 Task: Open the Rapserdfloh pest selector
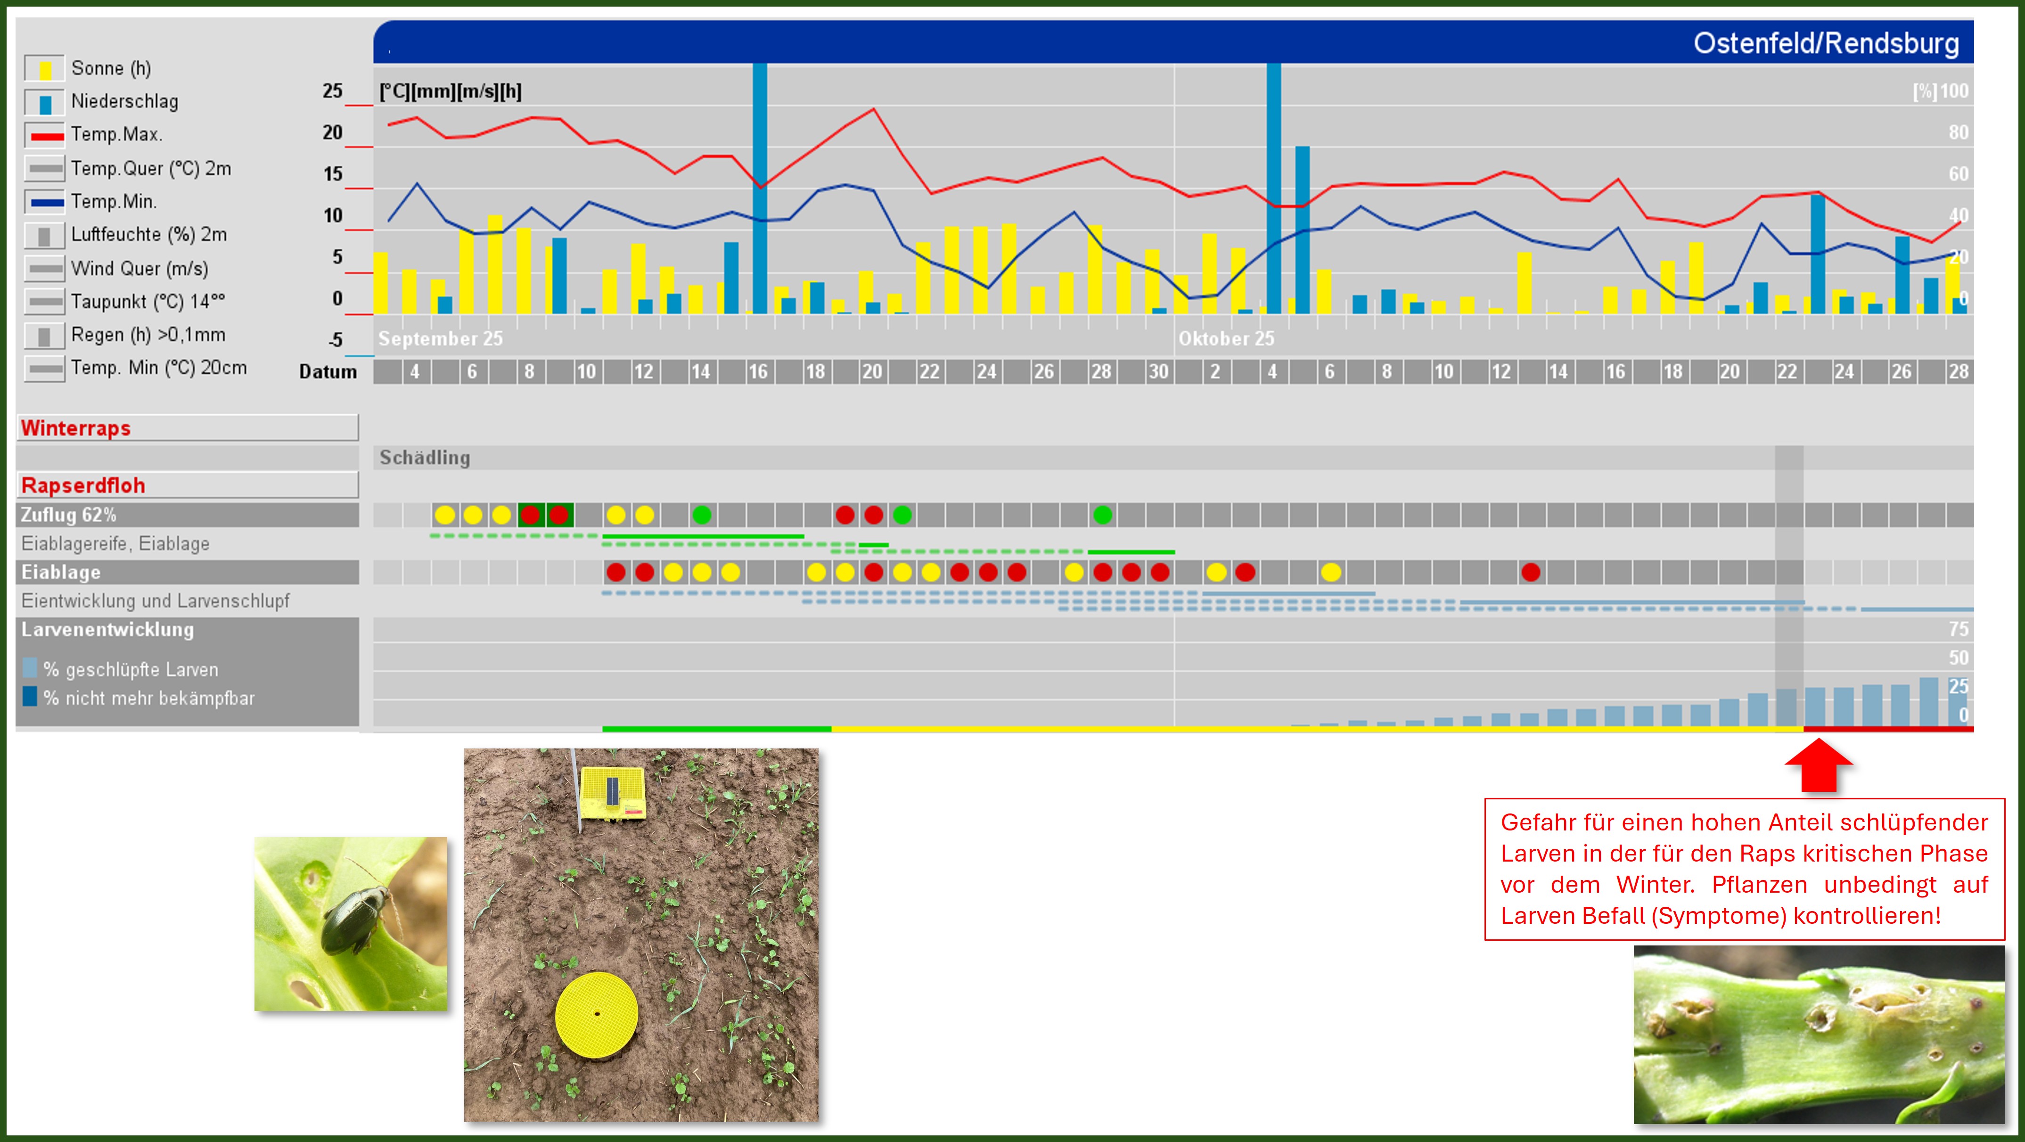(x=187, y=486)
